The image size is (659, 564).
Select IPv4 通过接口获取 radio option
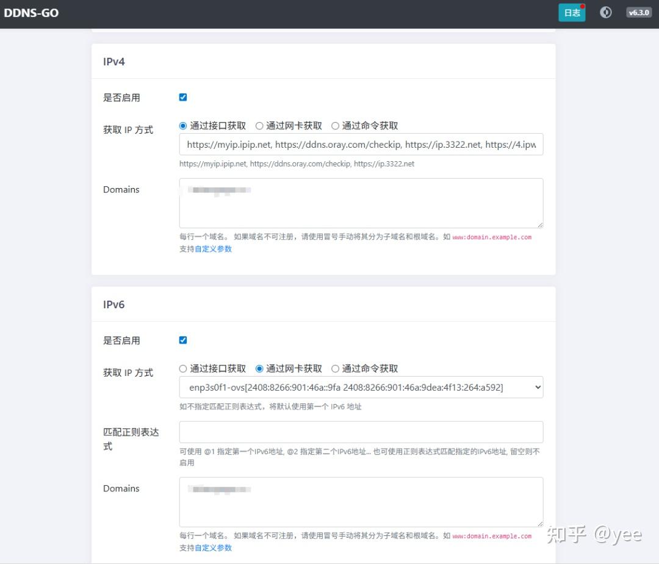[183, 126]
